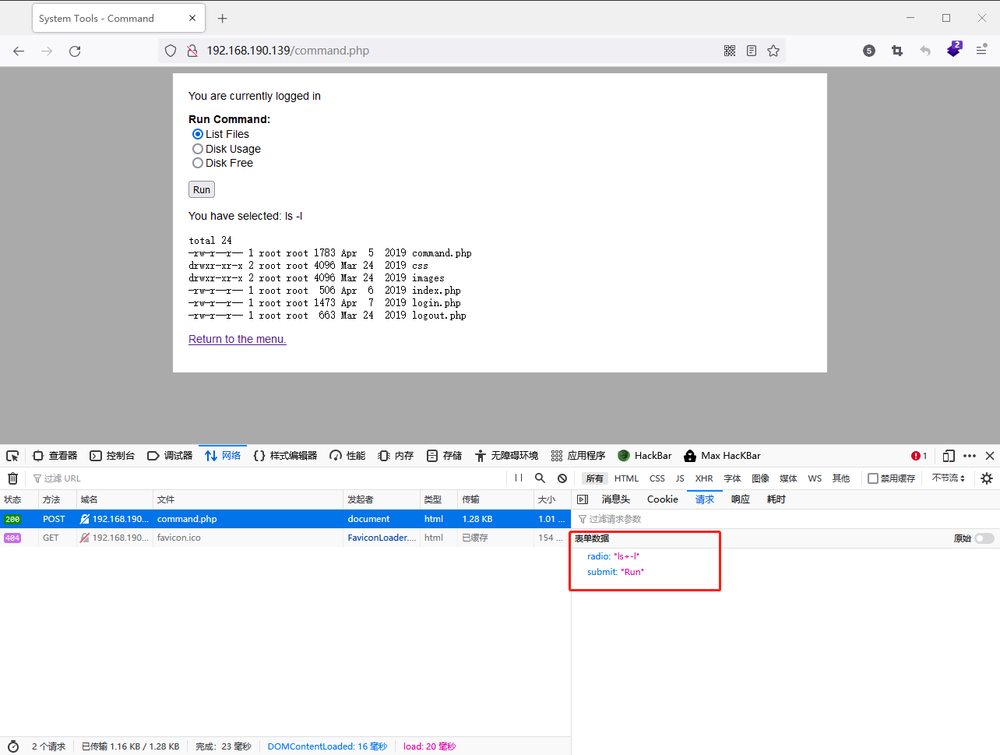Switch to the Console tab
The width and height of the screenshot is (1000, 755).
[x=112, y=456]
